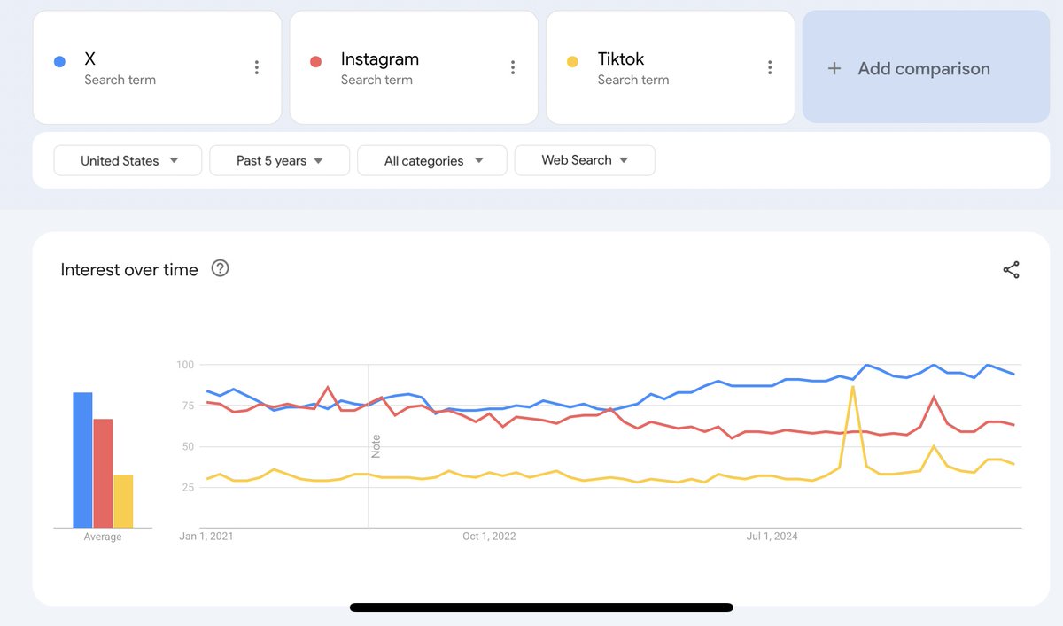This screenshot has height=626, width=1063.
Task: Click the help question mark icon
Action: 220,269
